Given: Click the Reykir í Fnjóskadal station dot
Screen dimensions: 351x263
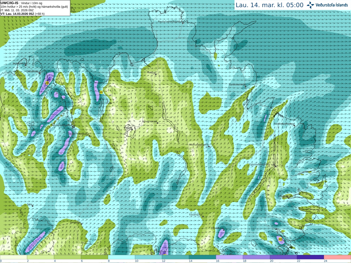Looking at the screenshot, I should (x=89, y=136).
